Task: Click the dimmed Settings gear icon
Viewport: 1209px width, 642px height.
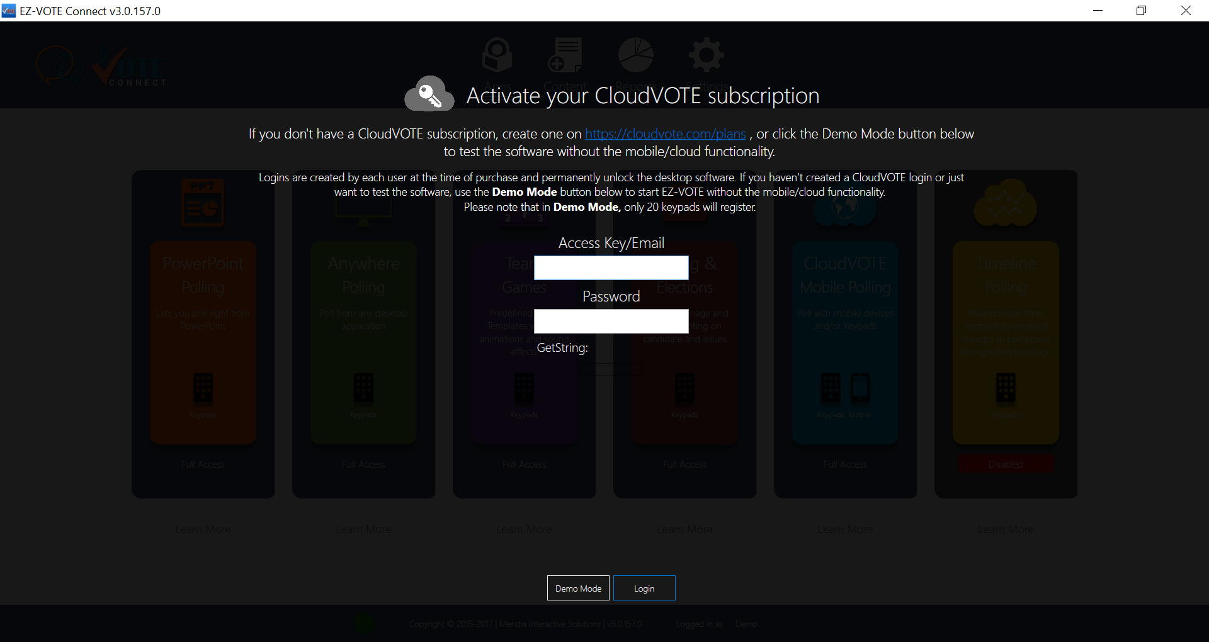Action: pos(707,55)
